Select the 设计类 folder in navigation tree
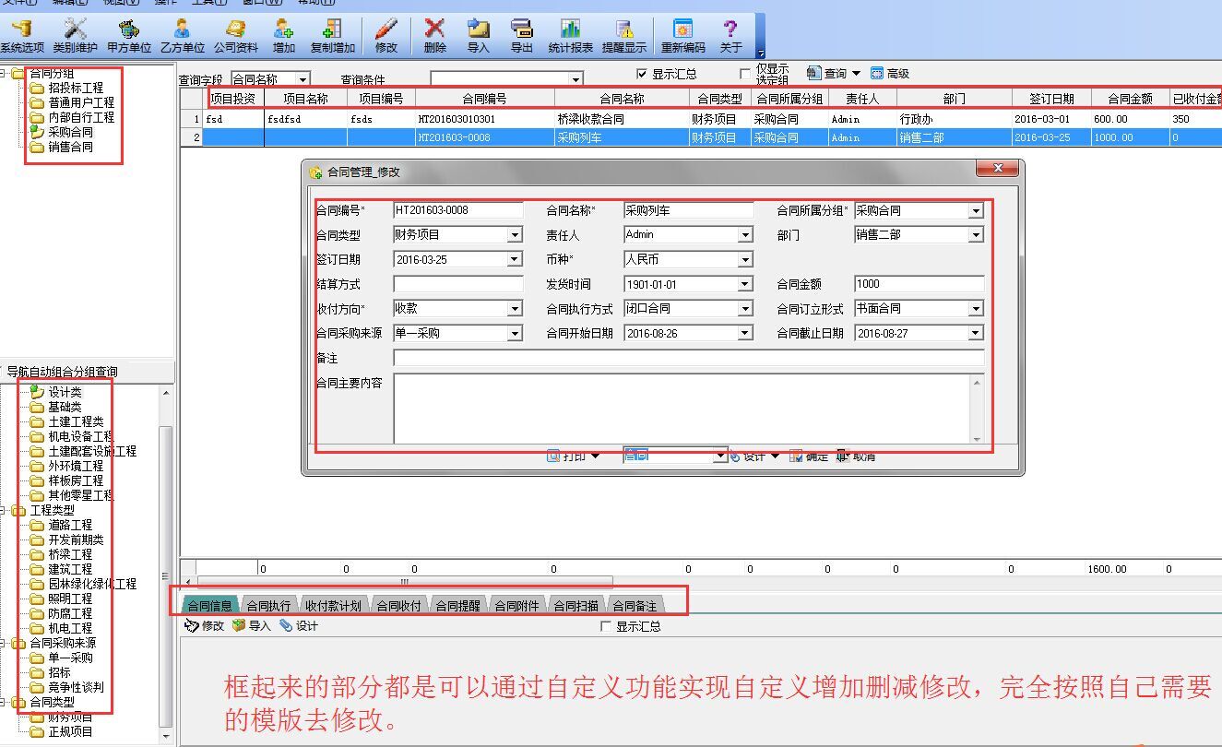1222x747 pixels. coord(55,392)
